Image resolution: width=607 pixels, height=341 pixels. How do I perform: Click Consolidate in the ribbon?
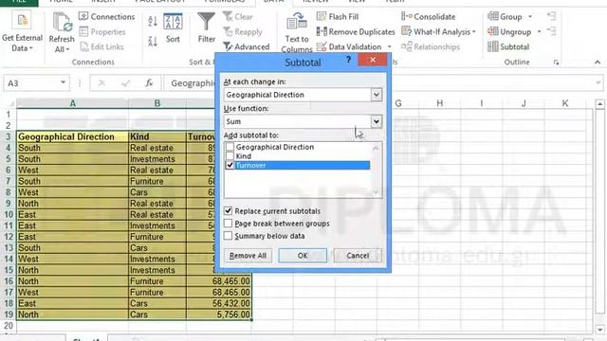click(x=428, y=17)
